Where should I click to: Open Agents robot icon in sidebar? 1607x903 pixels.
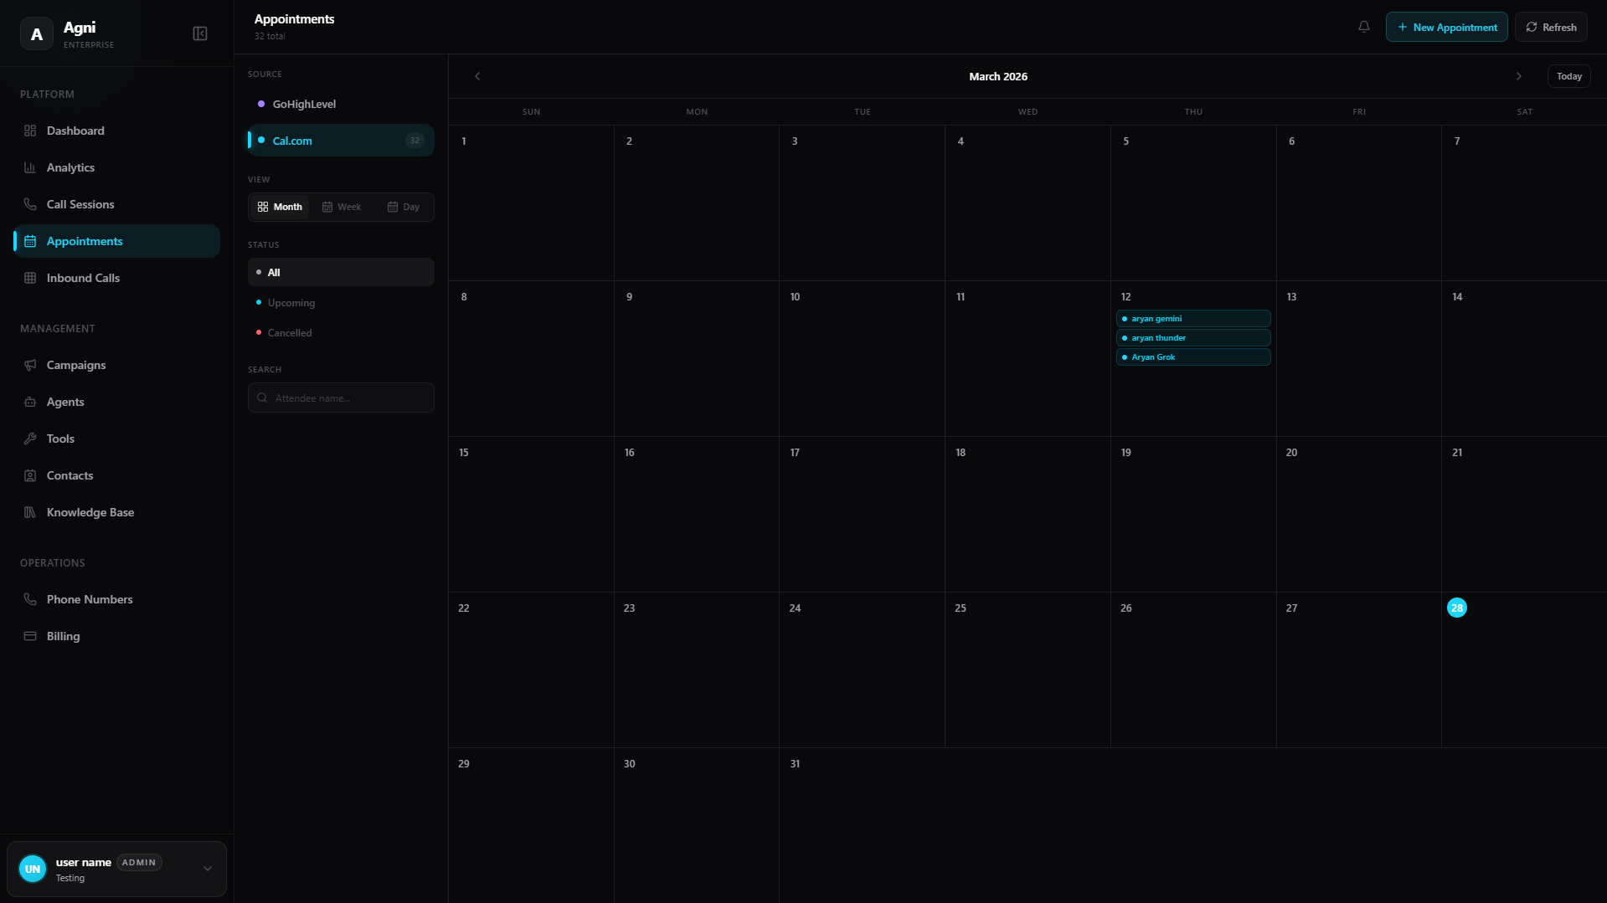(x=30, y=402)
